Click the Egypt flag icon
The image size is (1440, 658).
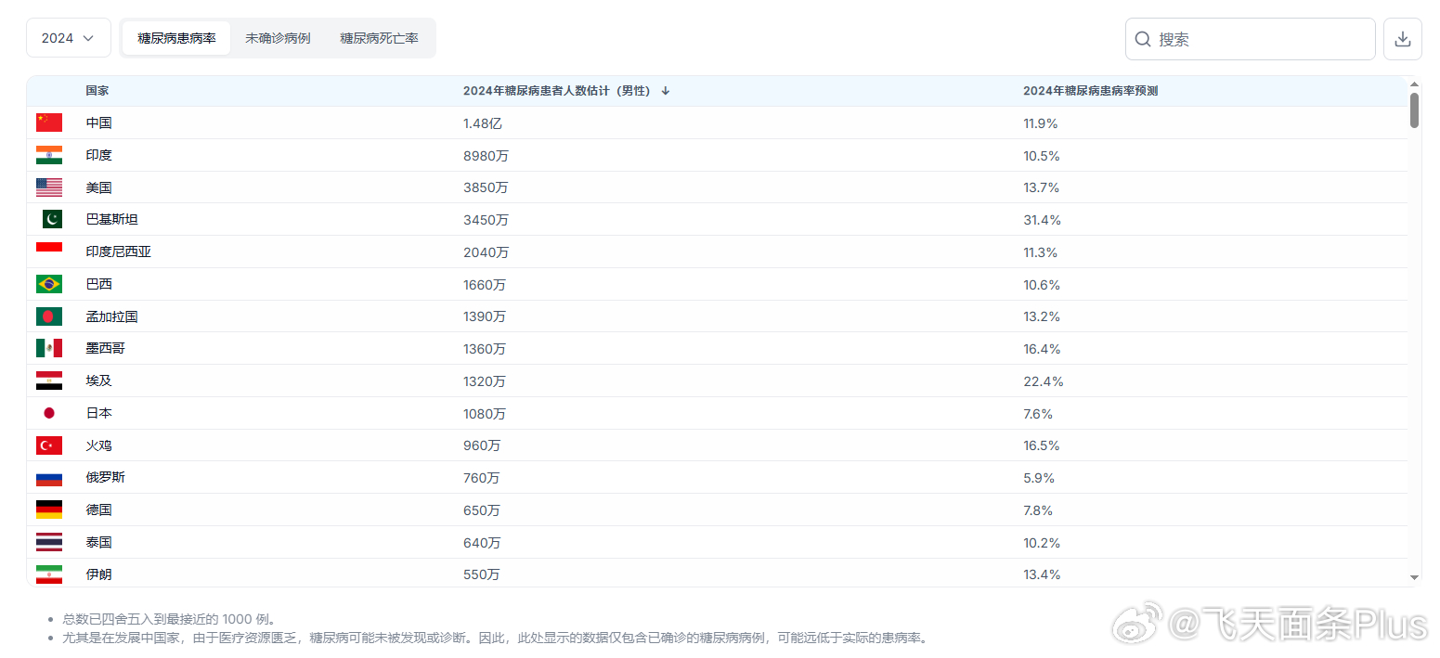(49, 381)
